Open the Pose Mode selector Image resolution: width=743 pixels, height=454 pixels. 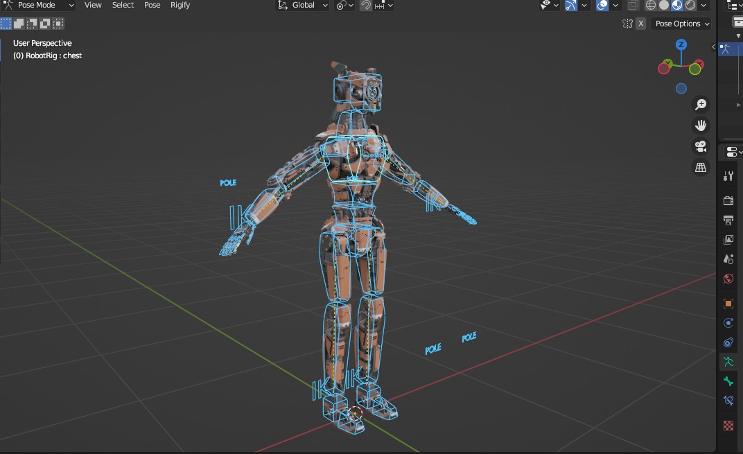point(38,6)
